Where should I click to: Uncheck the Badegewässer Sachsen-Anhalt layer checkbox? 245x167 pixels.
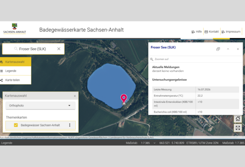point(16,125)
